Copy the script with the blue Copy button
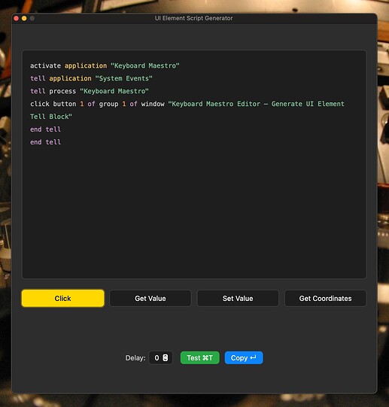389x407 pixels. (244, 357)
